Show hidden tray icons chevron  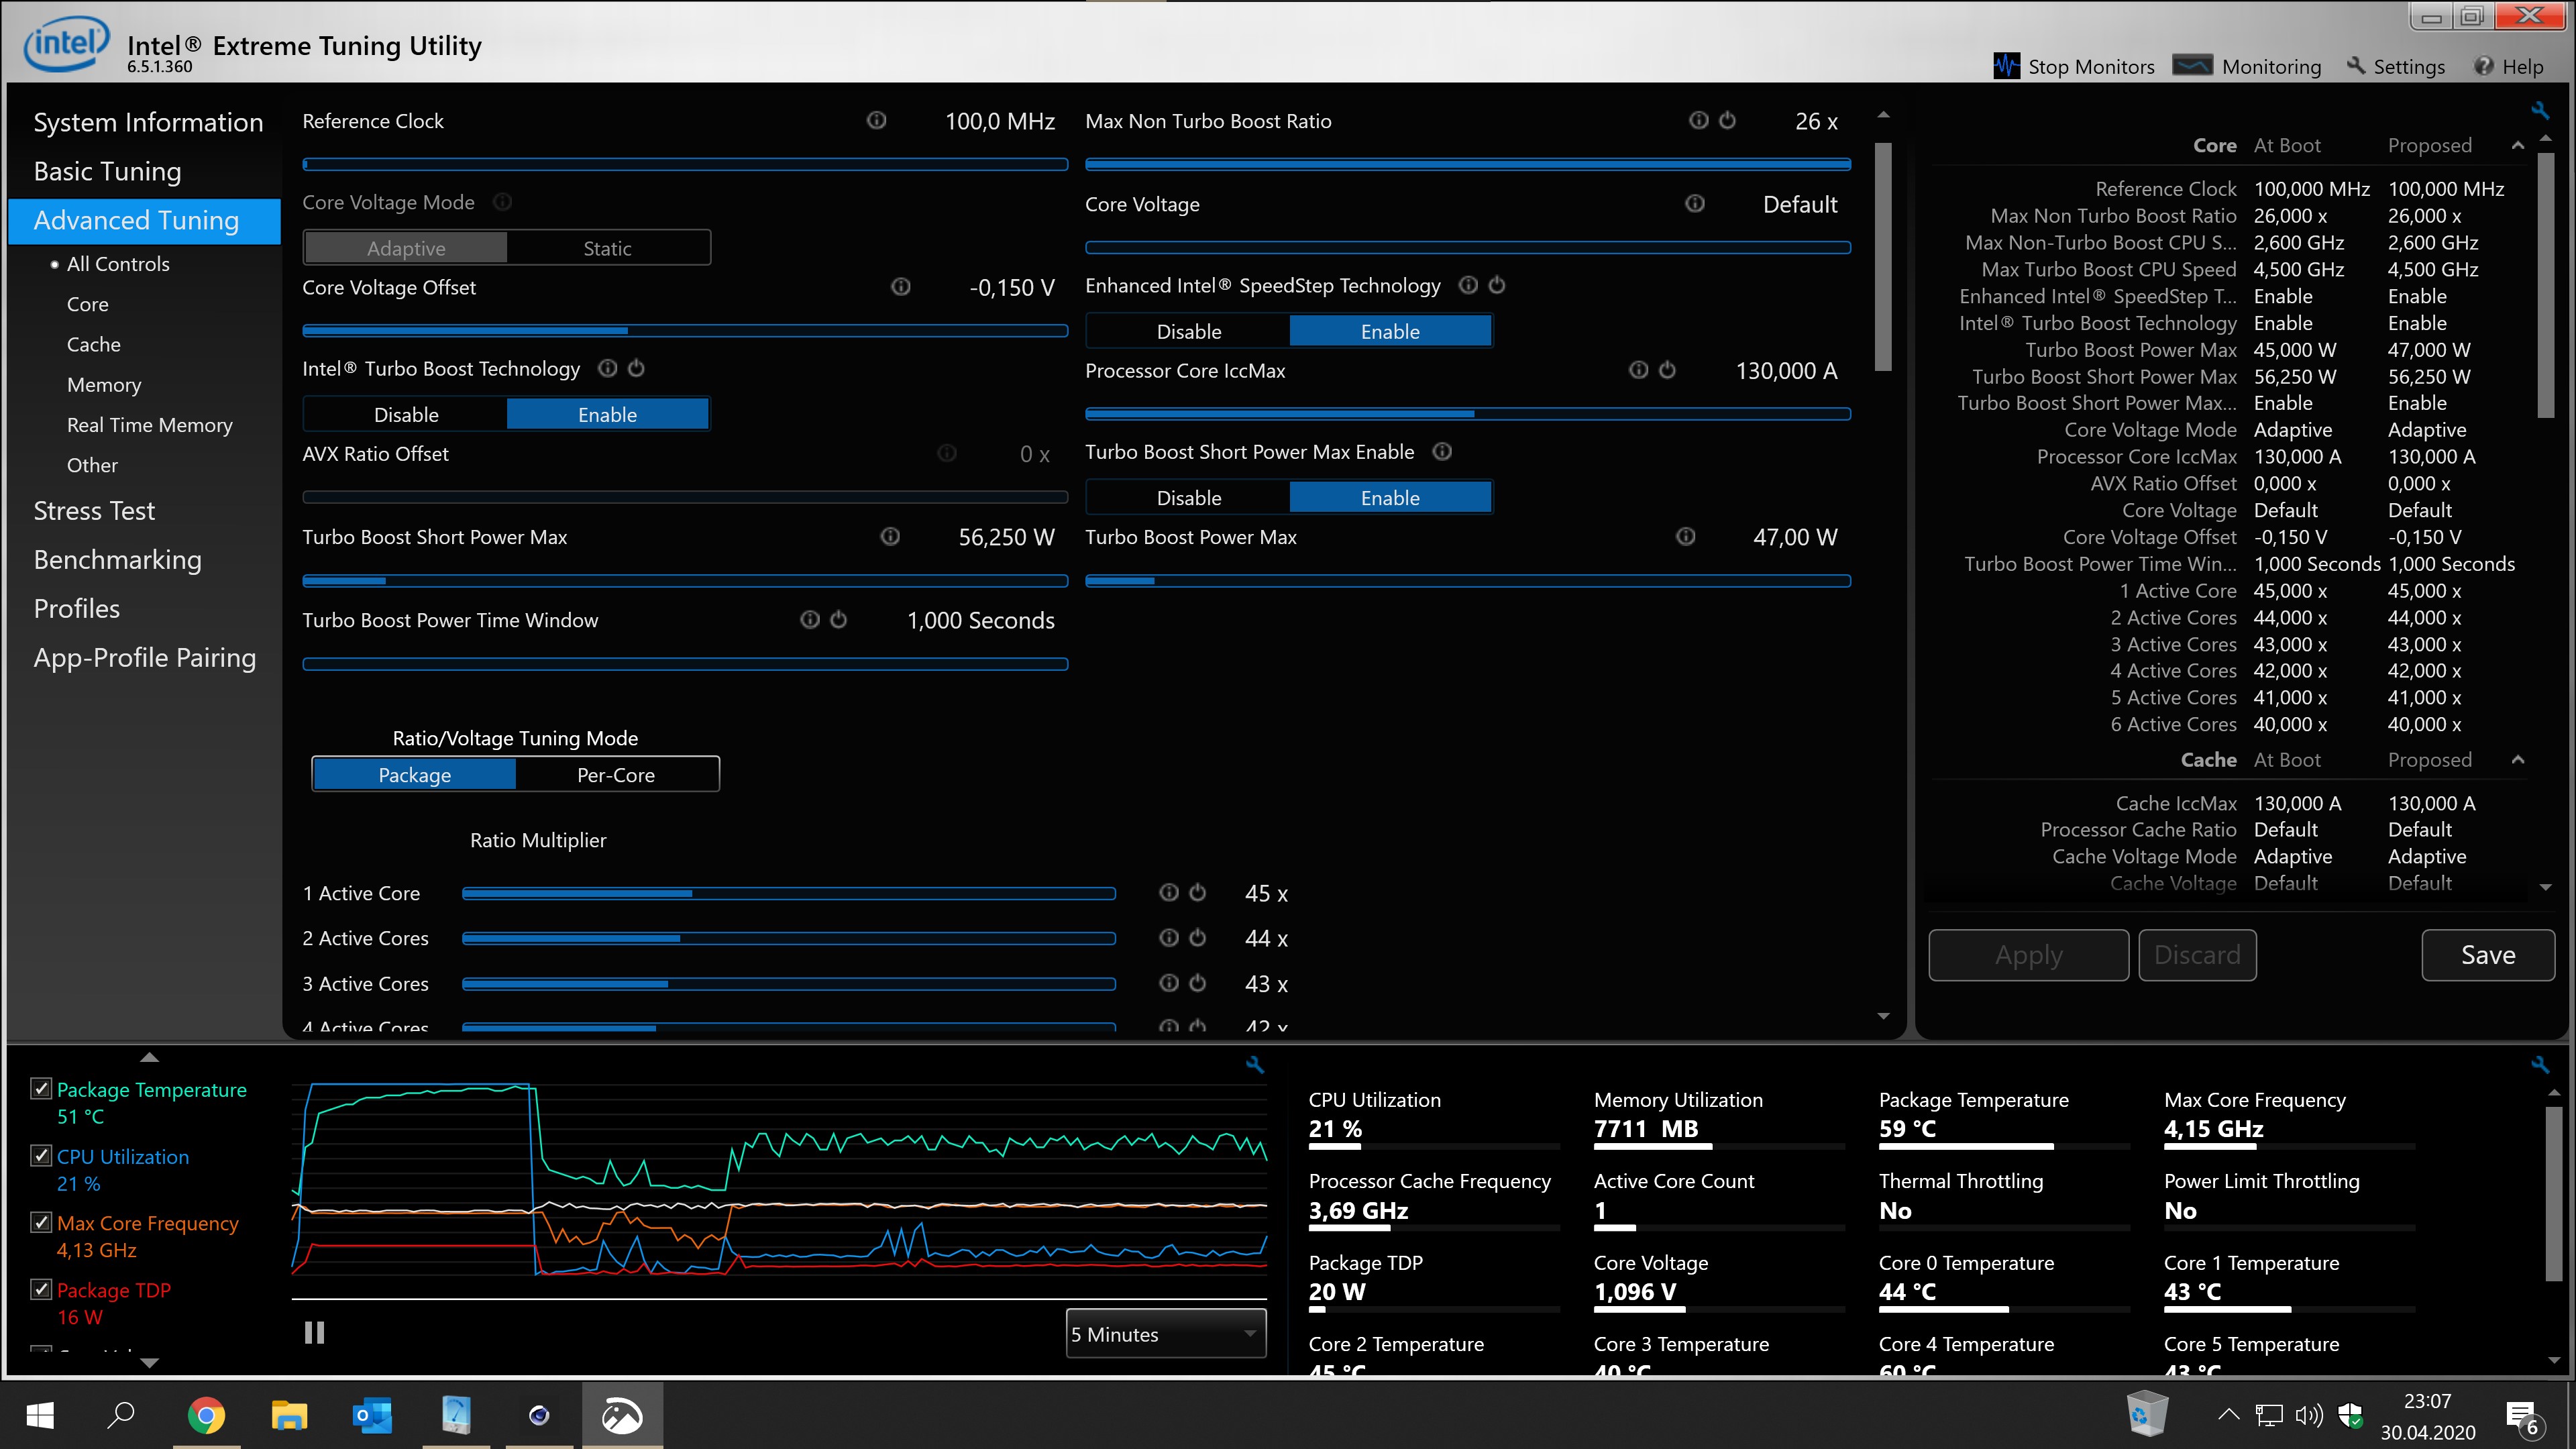2228,1414
